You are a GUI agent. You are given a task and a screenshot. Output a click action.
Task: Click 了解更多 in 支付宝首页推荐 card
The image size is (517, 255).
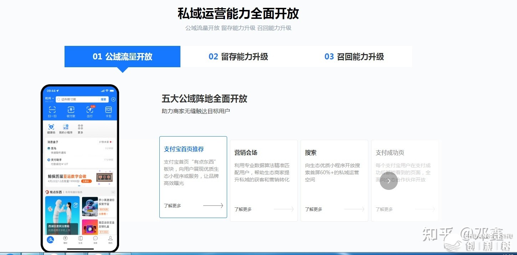(x=173, y=206)
